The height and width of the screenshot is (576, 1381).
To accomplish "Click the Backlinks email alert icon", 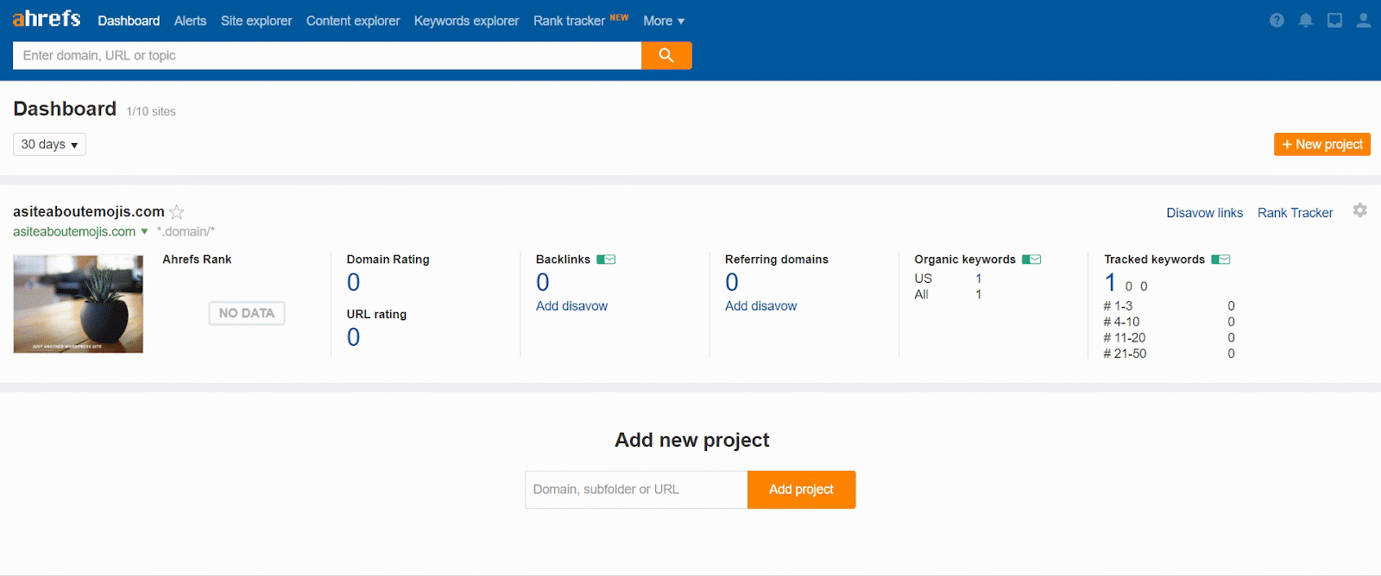I will click(606, 260).
